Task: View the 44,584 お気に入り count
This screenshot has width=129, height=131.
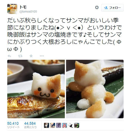Action: coord(30,125)
